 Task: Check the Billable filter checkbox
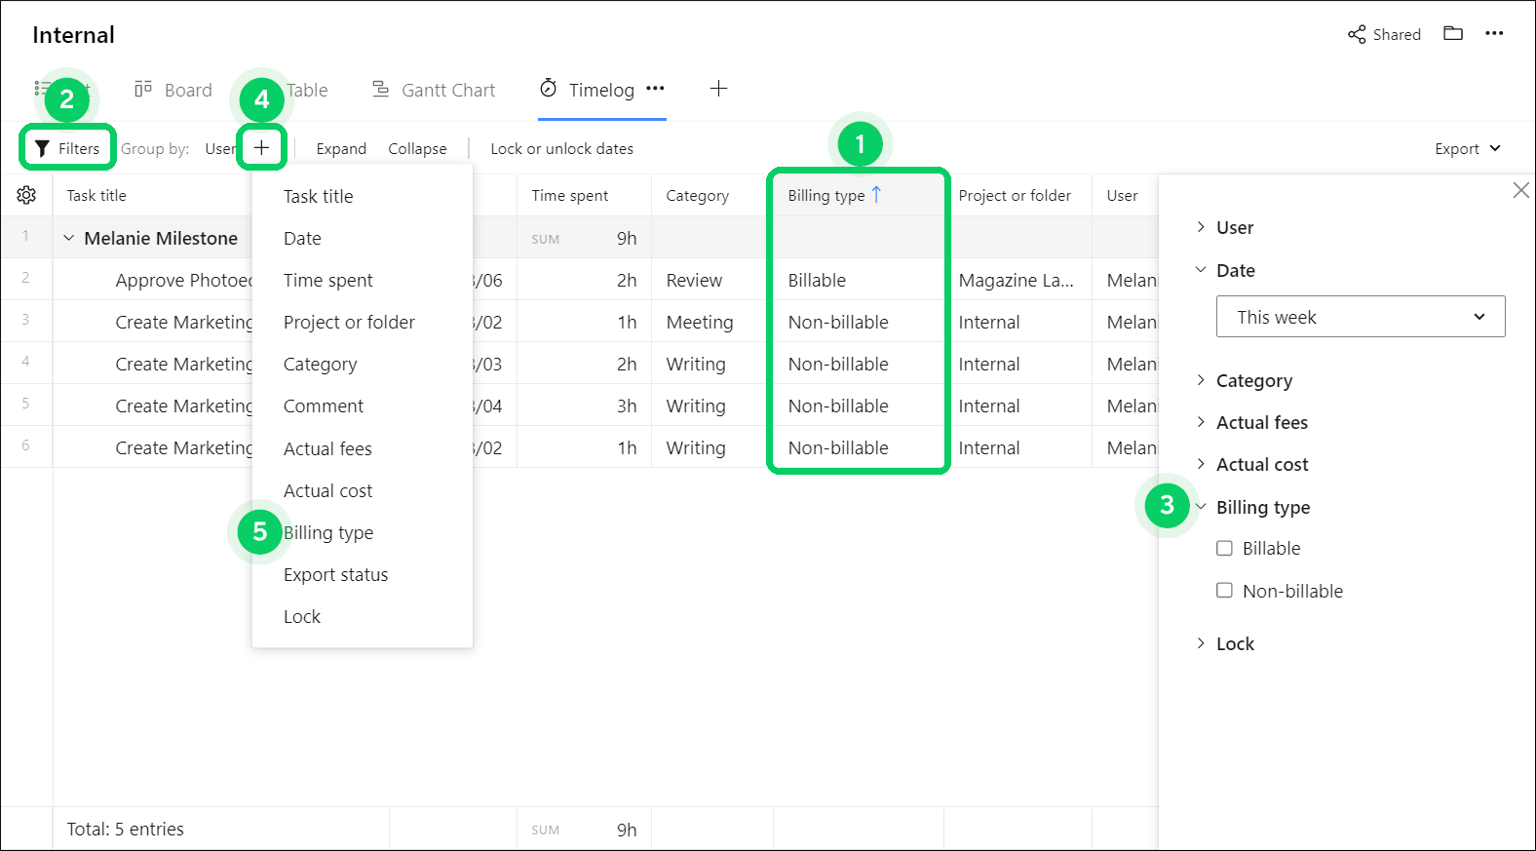pos(1224,548)
